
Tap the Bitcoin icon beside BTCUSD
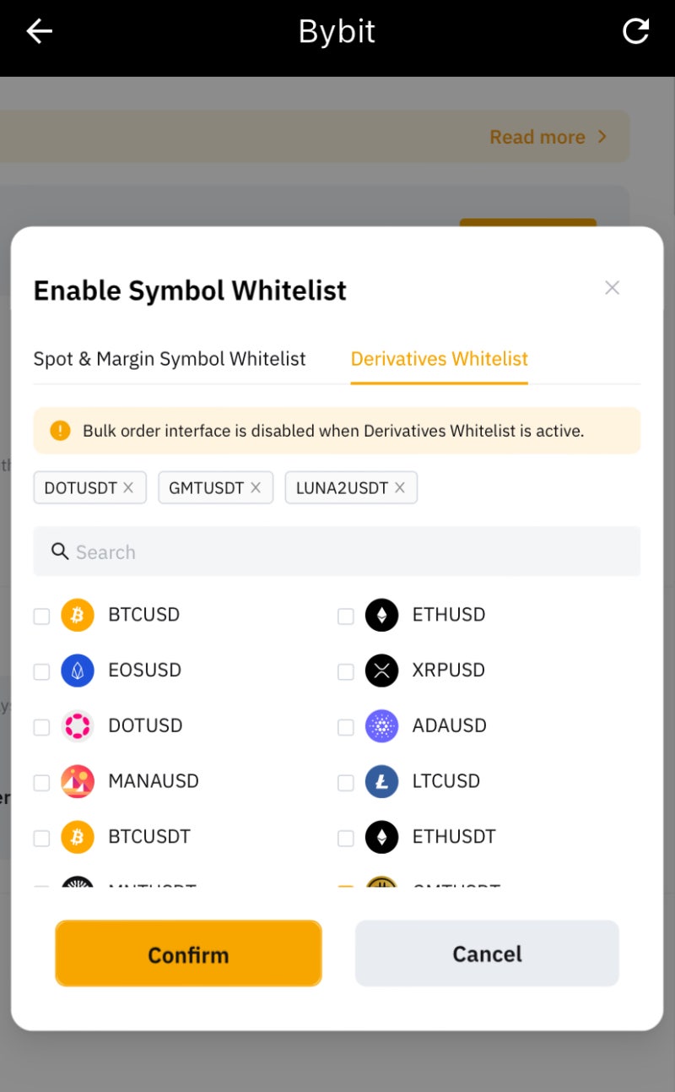click(78, 615)
